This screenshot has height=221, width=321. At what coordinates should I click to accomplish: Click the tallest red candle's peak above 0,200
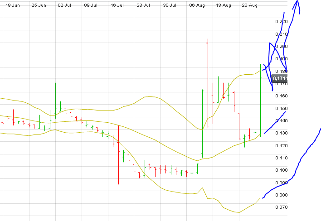pos(207,41)
